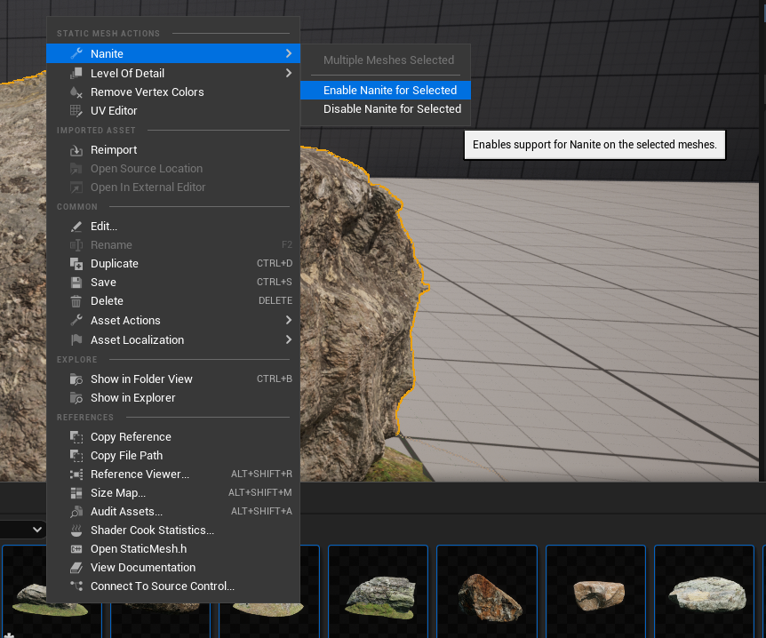The image size is (766, 638).
Task: Open Reference Viewer... entry
Action: point(173,475)
